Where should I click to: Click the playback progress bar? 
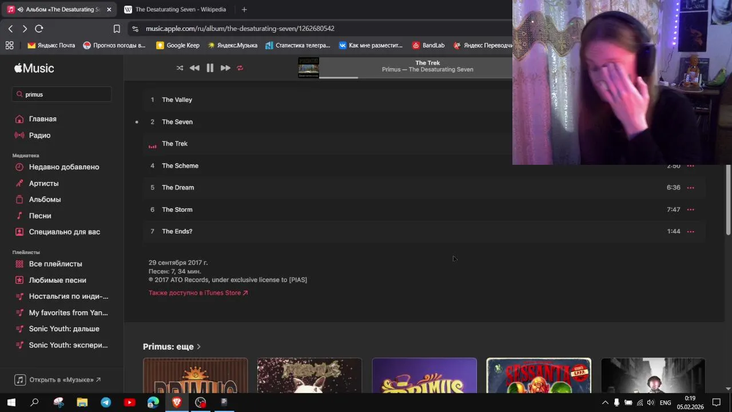tap(415, 77)
